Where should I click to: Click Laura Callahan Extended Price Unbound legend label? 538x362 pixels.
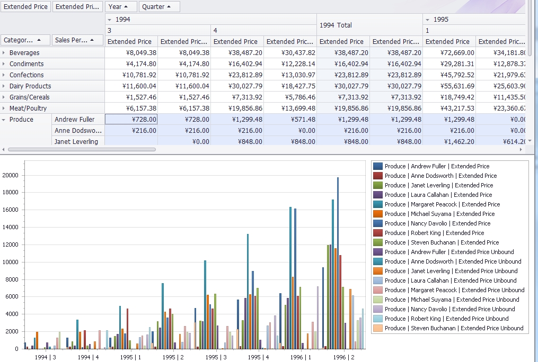click(451, 280)
